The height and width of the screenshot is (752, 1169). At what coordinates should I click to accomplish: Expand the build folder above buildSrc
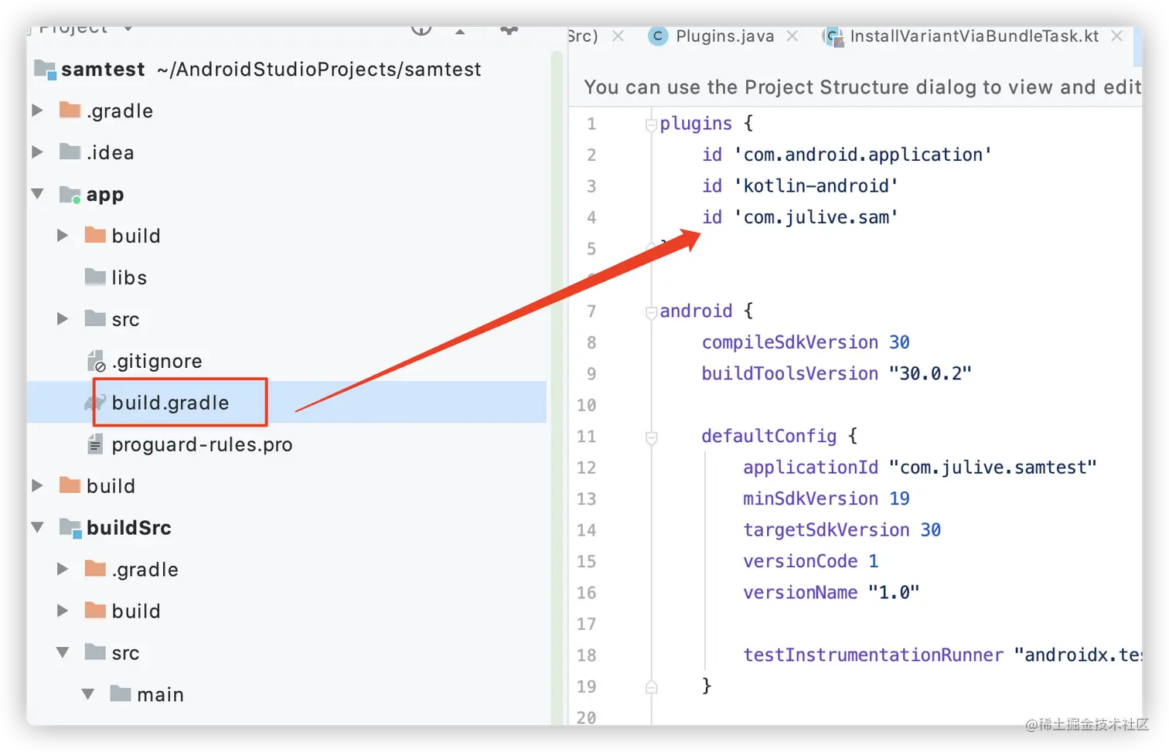[x=37, y=486]
